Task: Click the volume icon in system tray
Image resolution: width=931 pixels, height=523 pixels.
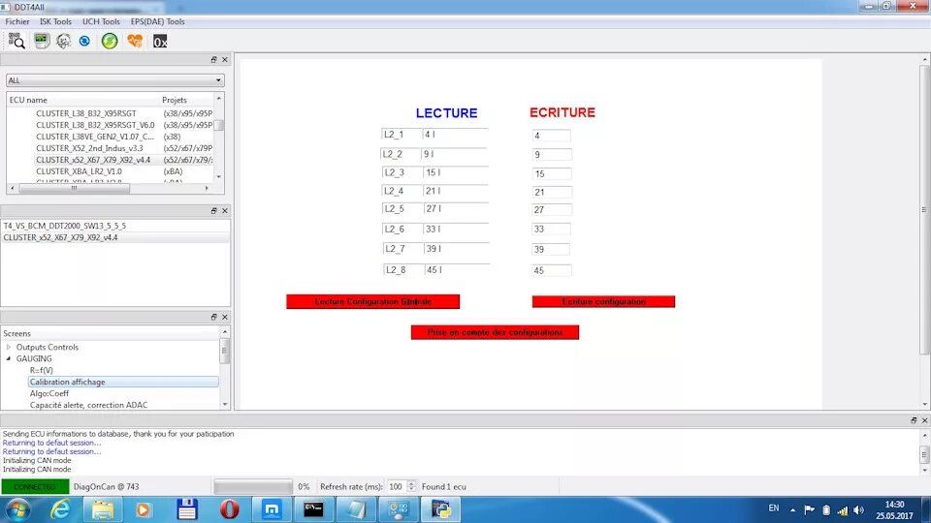Action: click(x=858, y=510)
